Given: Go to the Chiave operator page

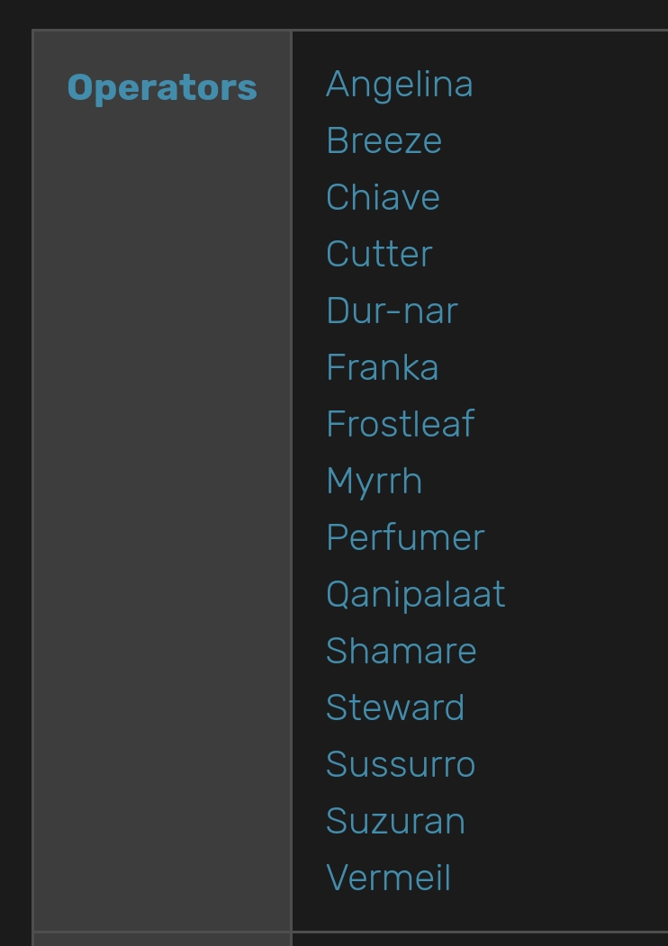Looking at the screenshot, I should point(383,197).
